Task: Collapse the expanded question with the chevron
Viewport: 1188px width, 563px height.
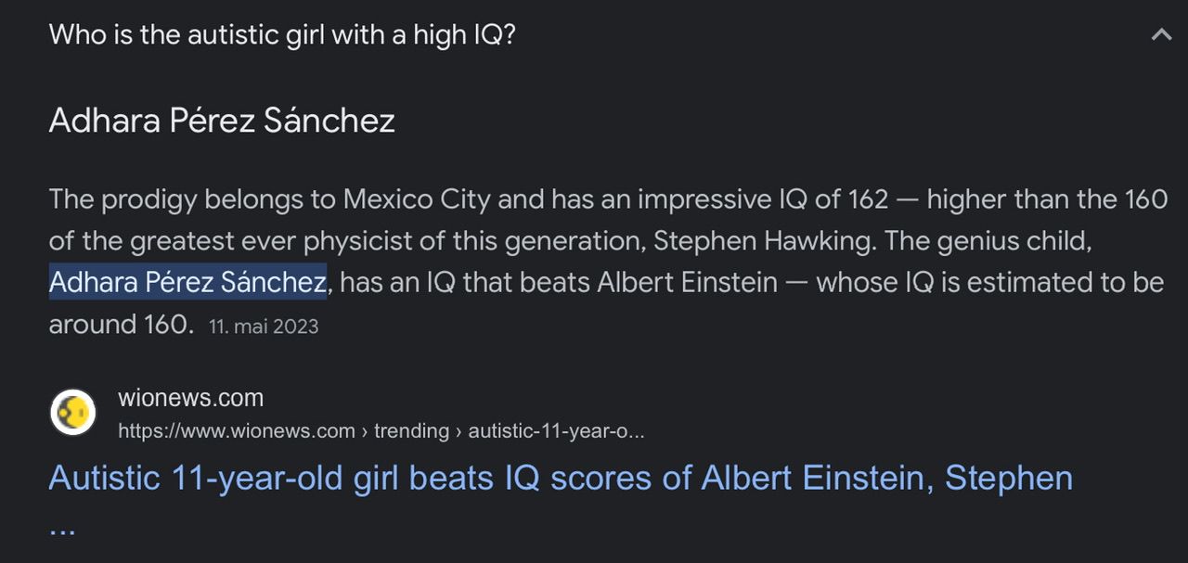Action: tap(1160, 36)
